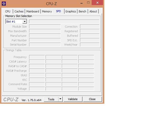
Task: Click the 'RAS# Precharge' row label
Action: click(x=16, y=71)
